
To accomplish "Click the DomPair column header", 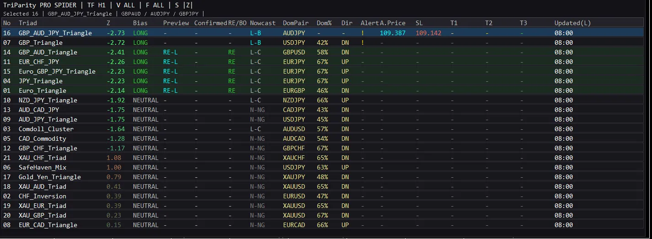I will (x=296, y=23).
